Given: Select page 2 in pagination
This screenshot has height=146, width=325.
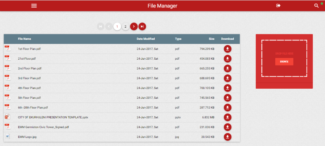Looking at the screenshot, I should click(125, 26).
